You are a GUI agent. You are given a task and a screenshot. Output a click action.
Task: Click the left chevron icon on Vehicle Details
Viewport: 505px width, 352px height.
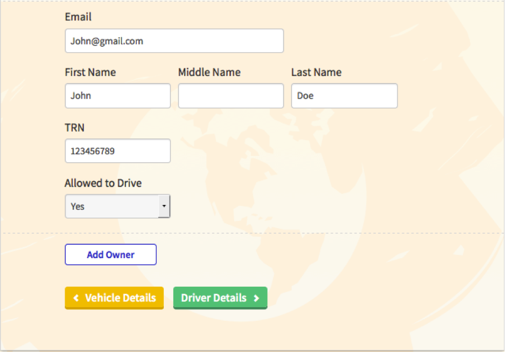click(x=76, y=298)
